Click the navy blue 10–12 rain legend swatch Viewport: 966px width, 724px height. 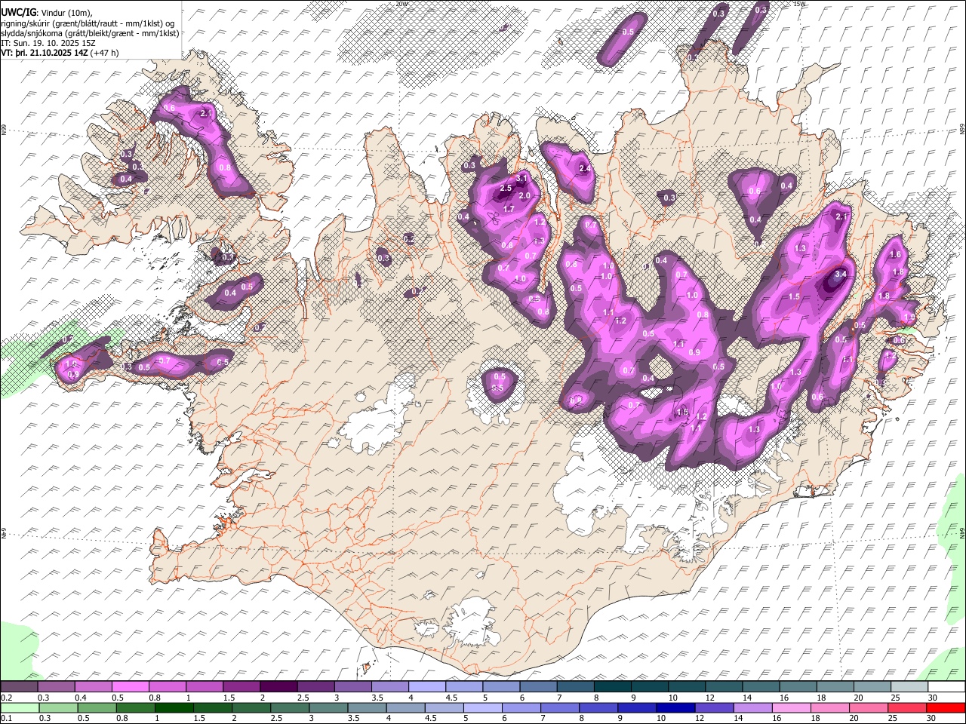tap(675, 707)
